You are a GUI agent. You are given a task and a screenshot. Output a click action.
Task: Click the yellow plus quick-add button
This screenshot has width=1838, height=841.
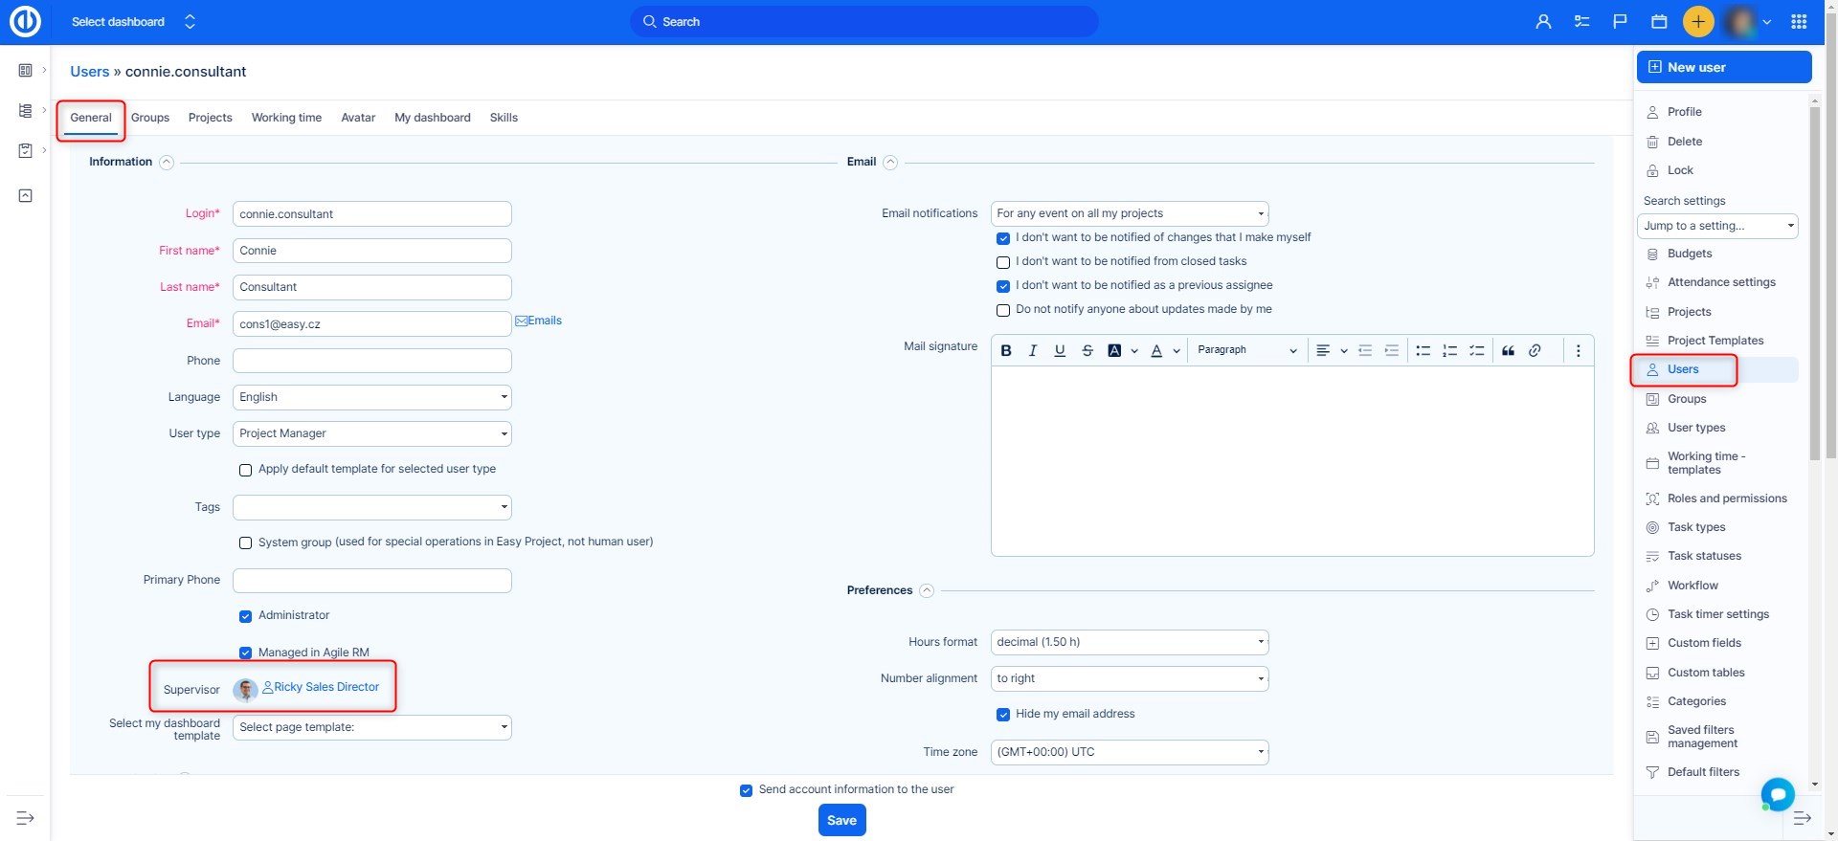pos(1698,21)
